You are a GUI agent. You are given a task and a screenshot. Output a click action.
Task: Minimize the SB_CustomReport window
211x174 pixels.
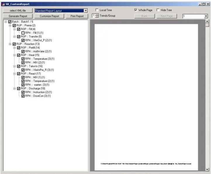[200, 4]
